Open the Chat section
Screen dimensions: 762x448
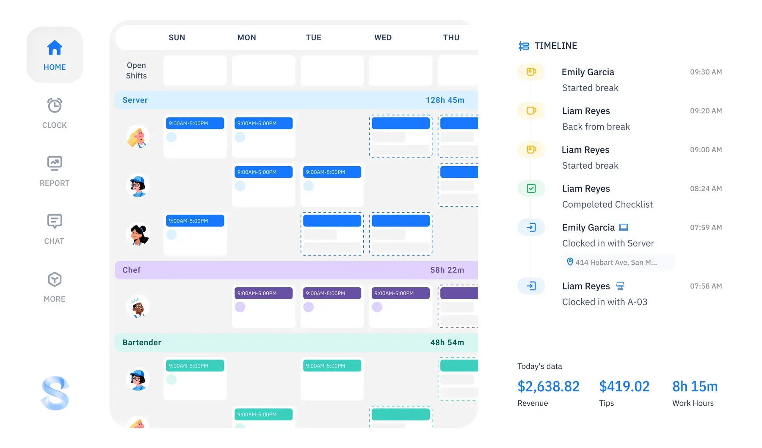tap(54, 221)
